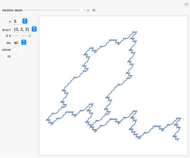190x158 pixels.
Task: Click the iteration depth slider thumb
Action: click(82, 10)
